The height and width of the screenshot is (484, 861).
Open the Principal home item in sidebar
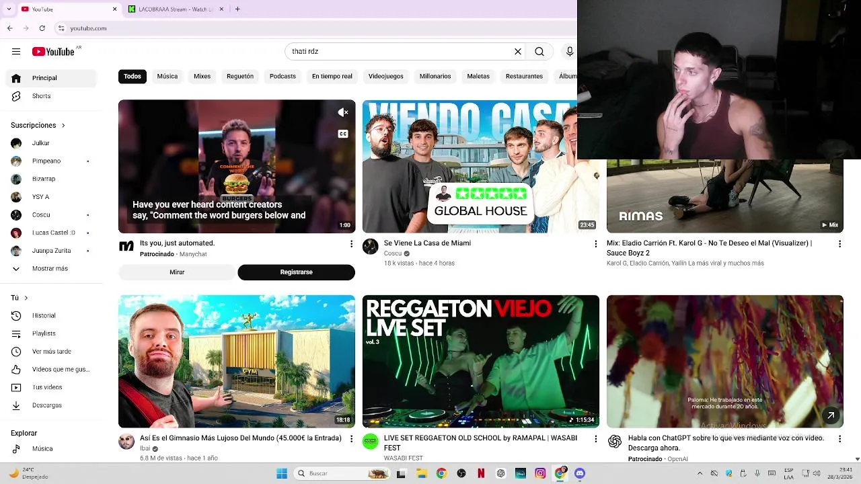[x=52, y=78]
